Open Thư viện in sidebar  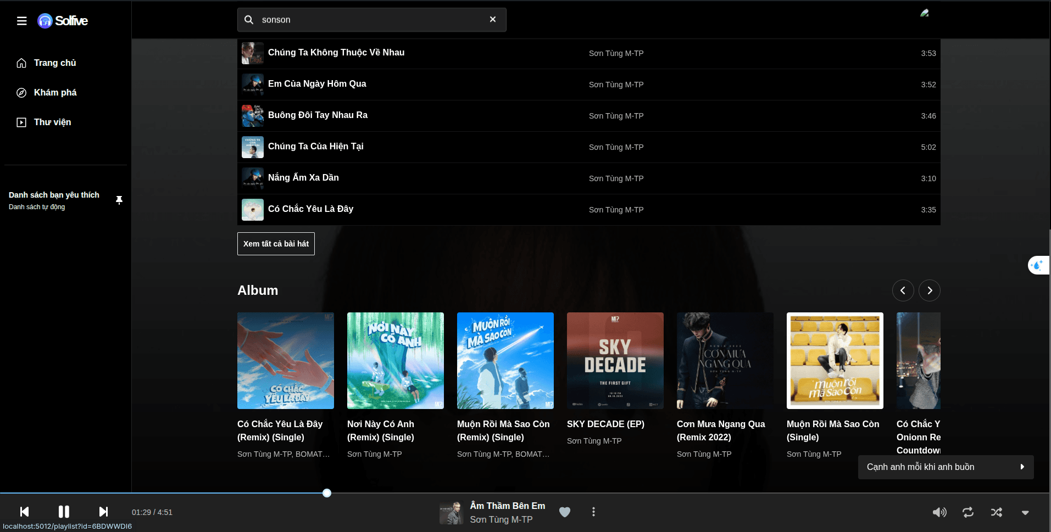52,122
